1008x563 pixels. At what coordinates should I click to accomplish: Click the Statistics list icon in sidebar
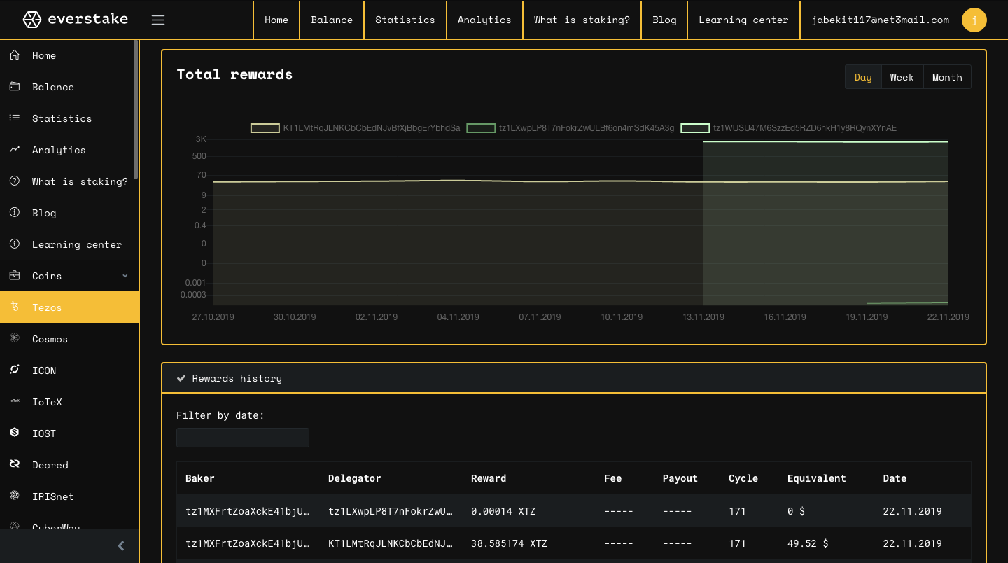(x=14, y=118)
